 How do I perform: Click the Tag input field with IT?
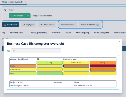tap(36, 51)
